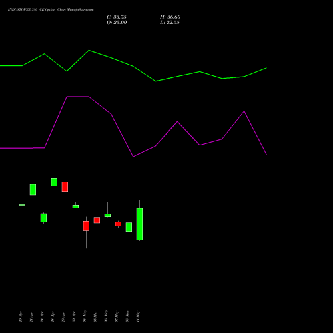Click the 20 Apr date label
The image size is (333, 333).
[x=21, y=317]
